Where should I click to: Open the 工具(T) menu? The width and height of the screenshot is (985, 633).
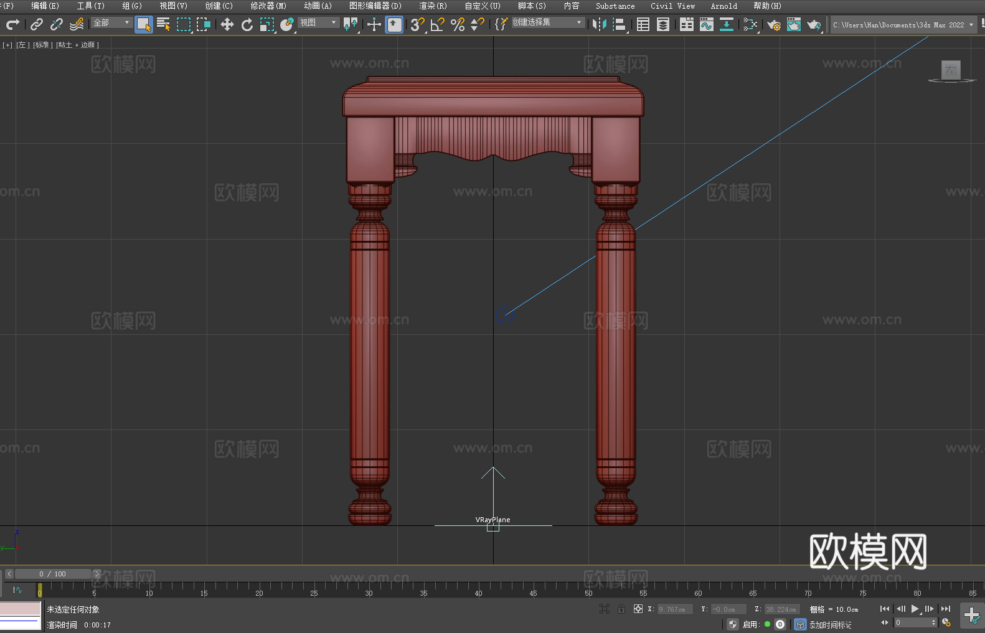point(90,6)
